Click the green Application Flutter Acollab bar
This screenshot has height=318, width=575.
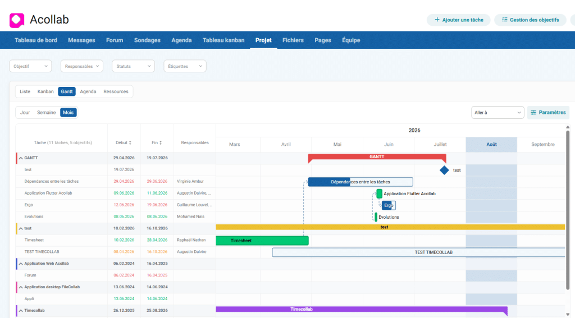(380, 193)
